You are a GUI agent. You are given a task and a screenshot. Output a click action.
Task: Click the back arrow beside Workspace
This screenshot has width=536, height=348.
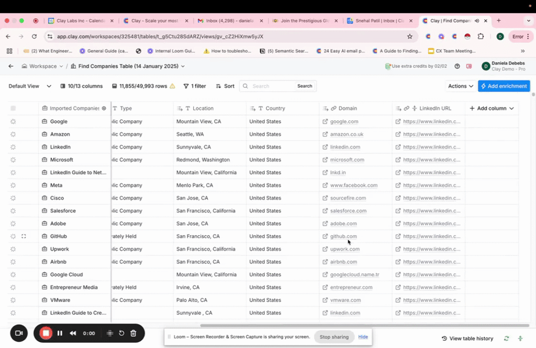[10, 66]
